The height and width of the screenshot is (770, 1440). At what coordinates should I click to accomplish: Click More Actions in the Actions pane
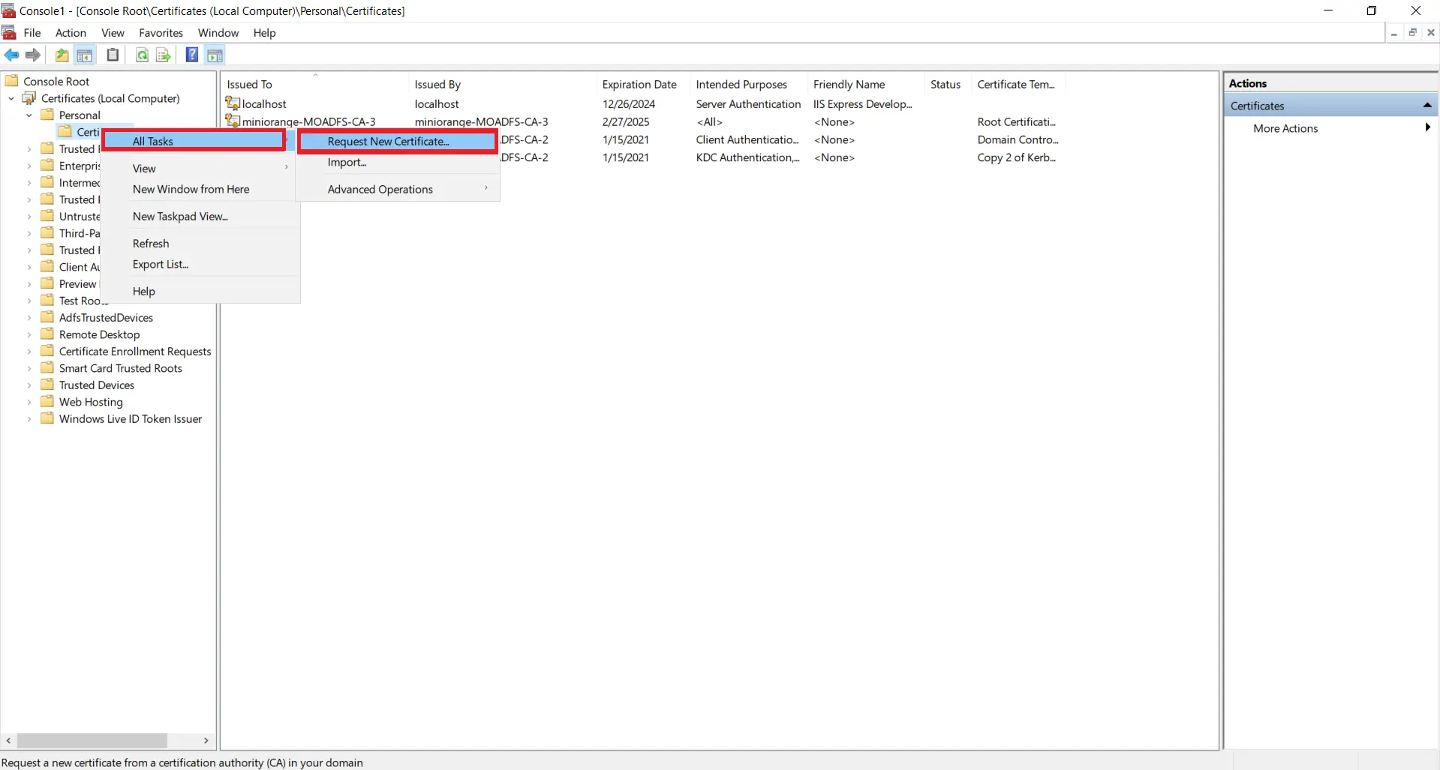click(1285, 128)
